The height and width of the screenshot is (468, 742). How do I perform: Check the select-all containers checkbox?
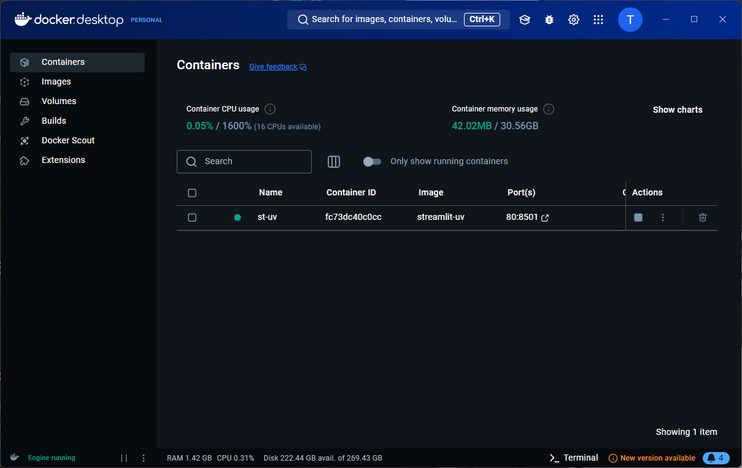192,192
